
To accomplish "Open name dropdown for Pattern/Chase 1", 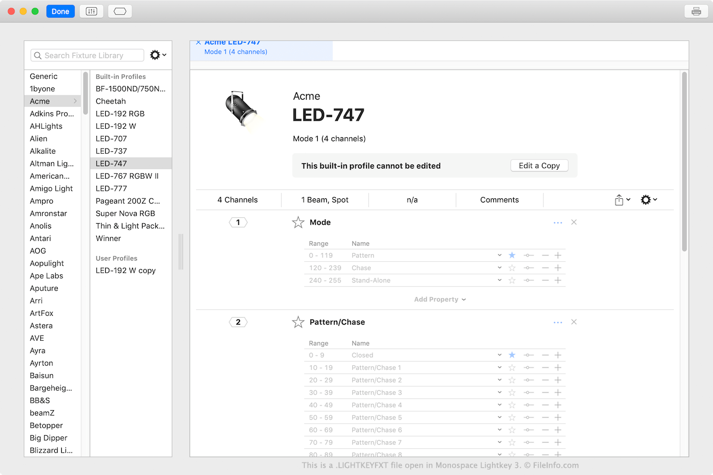I will (x=500, y=368).
